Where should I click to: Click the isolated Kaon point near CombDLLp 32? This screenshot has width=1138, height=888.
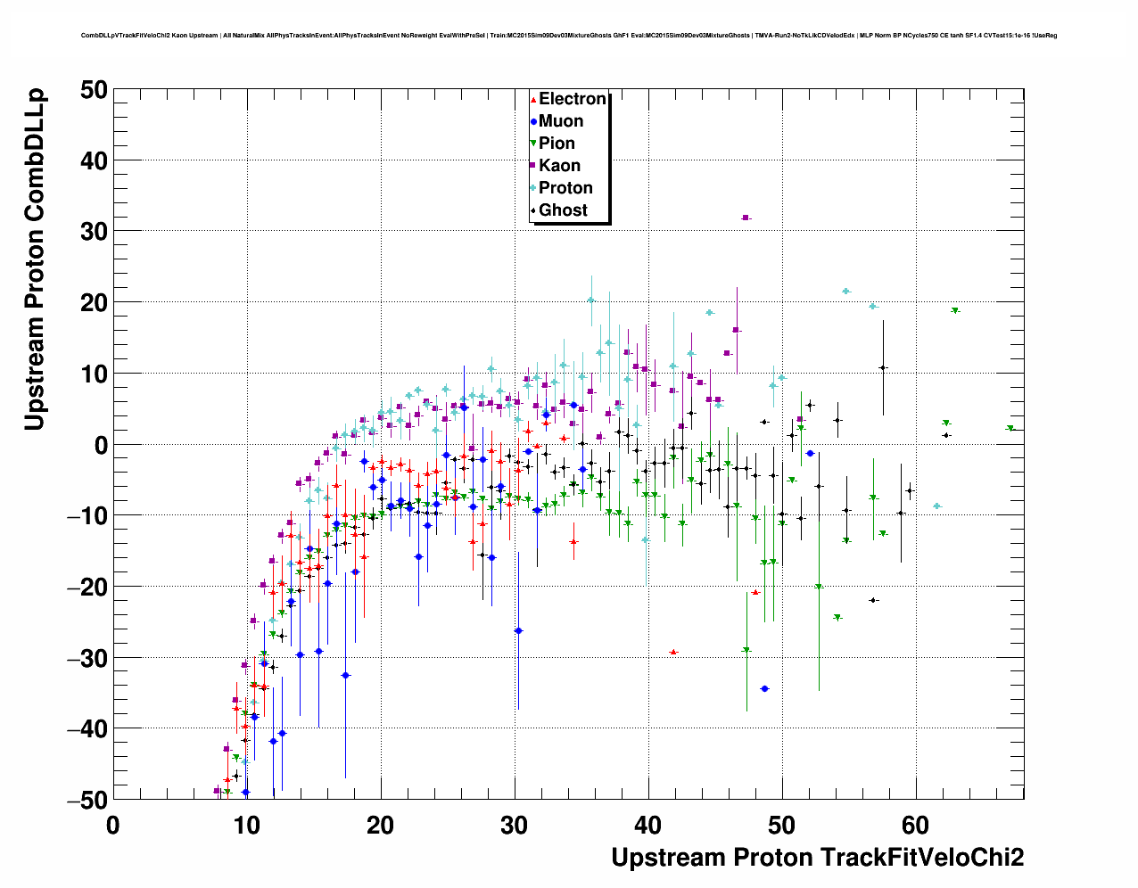pos(746,218)
